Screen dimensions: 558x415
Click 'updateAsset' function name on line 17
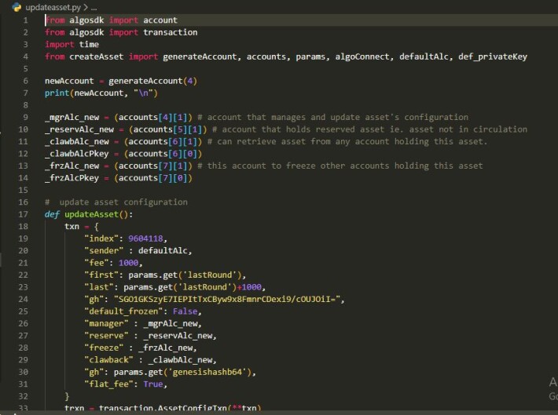click(x=91, y=214)
